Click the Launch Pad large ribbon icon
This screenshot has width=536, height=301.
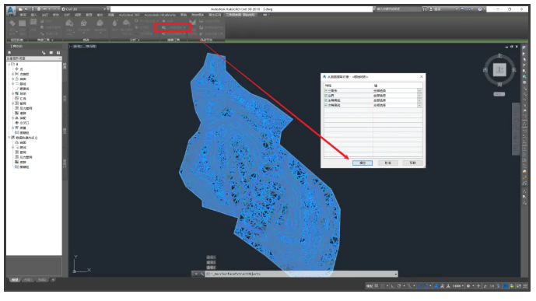tap(192, 23)
